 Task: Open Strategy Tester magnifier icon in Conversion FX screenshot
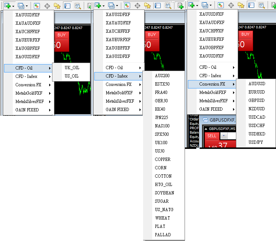click(261, 5)
